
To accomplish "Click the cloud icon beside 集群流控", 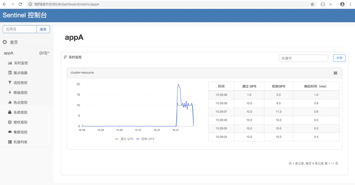I will pyautogui.click(x=10, y=132).
